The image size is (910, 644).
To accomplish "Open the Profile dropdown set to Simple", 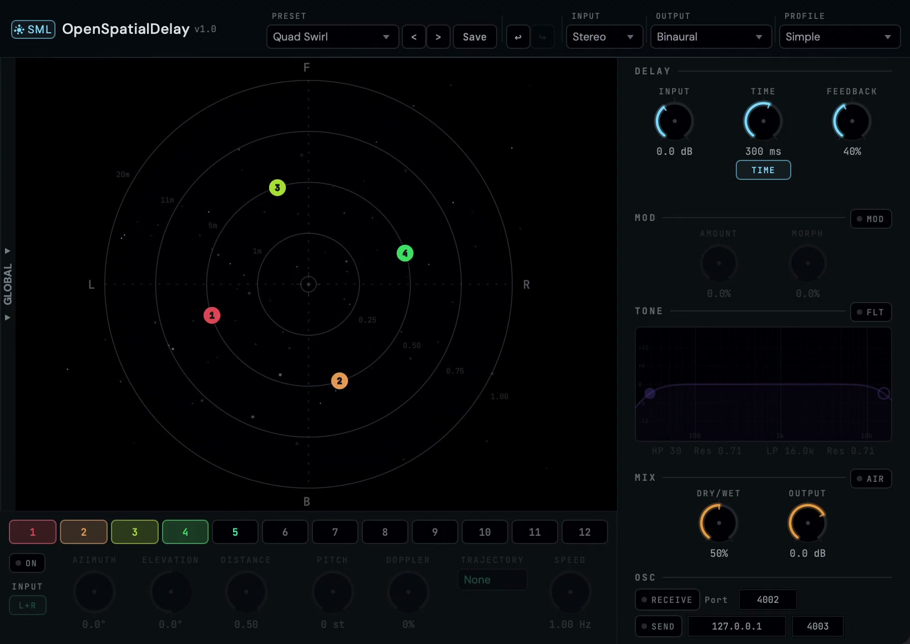I will pyautogui.click(x=840, y=37).
